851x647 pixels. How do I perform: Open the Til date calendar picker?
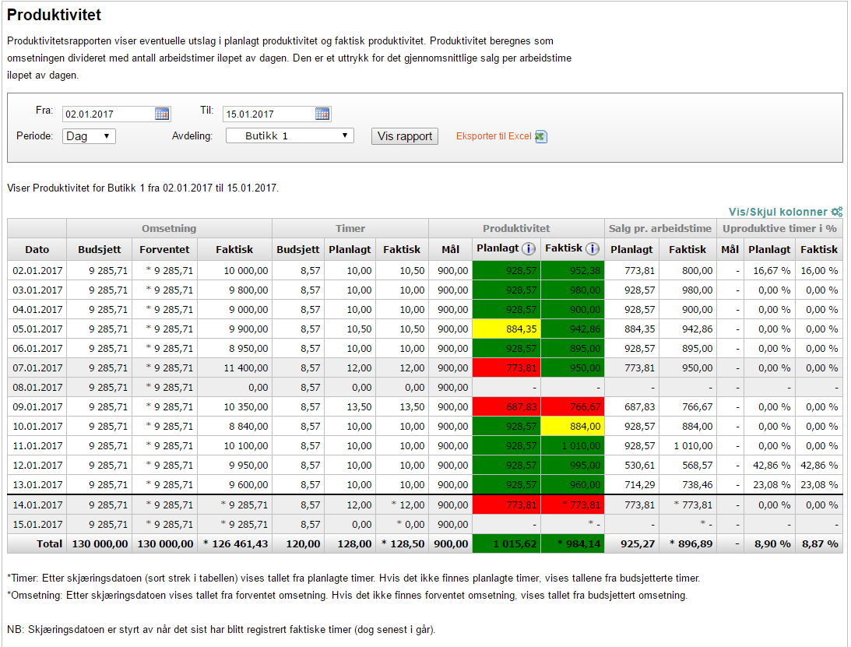[x=322, y=114]
